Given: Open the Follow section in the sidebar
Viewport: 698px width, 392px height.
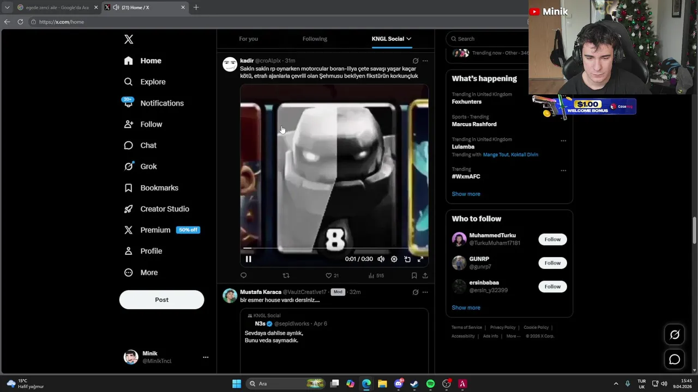Looking at the screenshot, I should (x=143, y=124).
